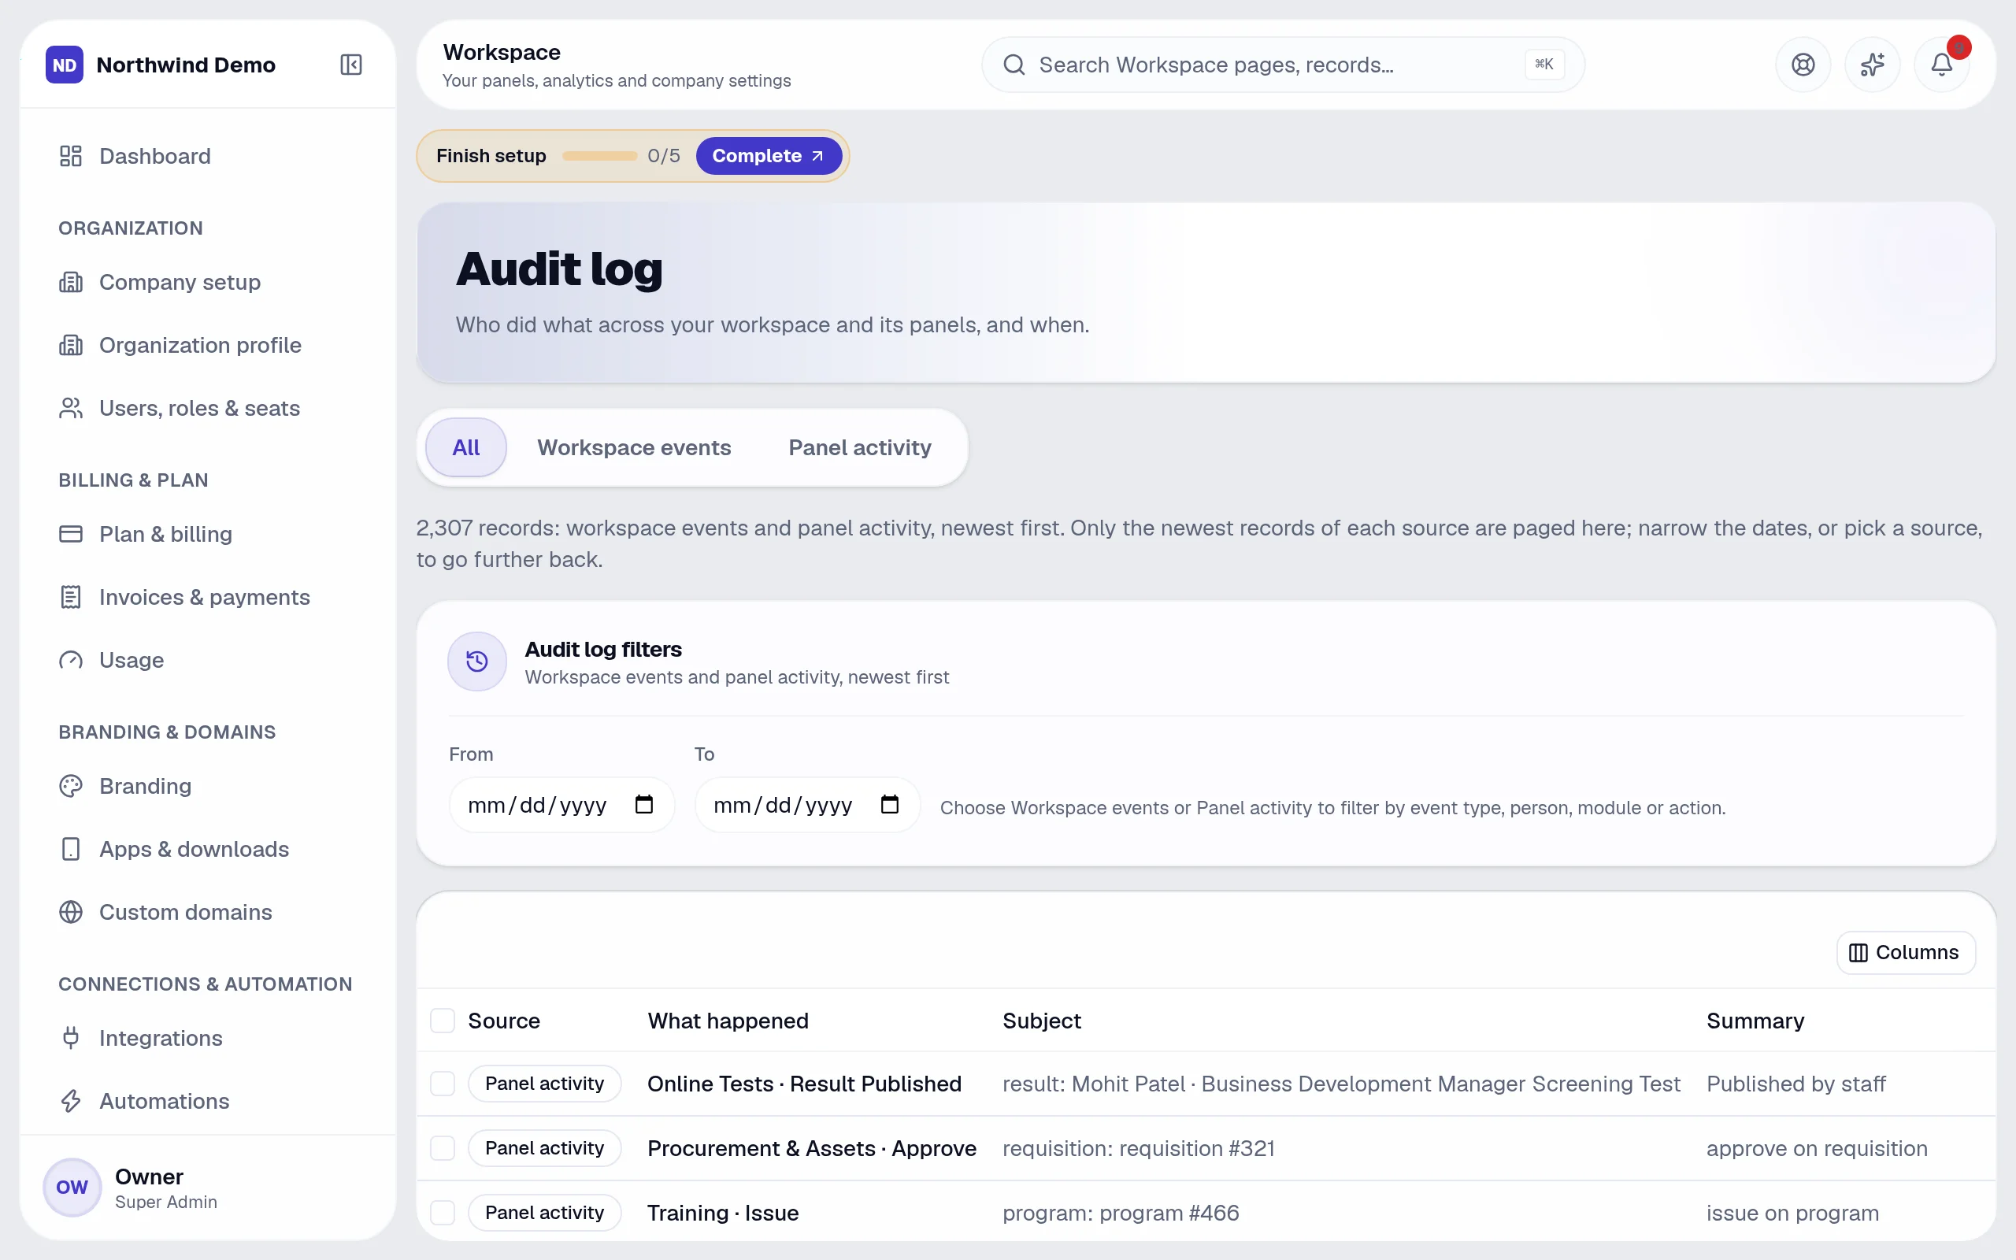Check the Online Tests · Result Published row
Screen dimensions: 2016x1260
tap(443, 1084)
